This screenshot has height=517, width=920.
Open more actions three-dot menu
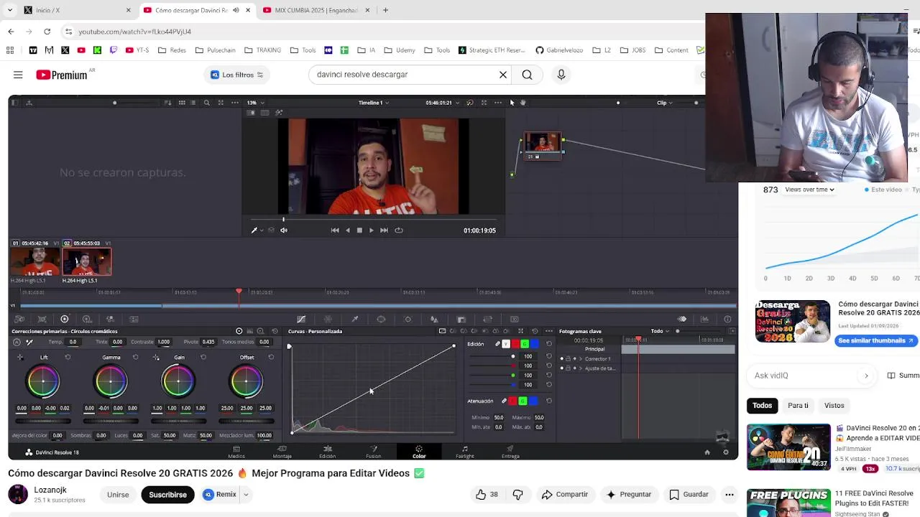[x=730, y=495]
